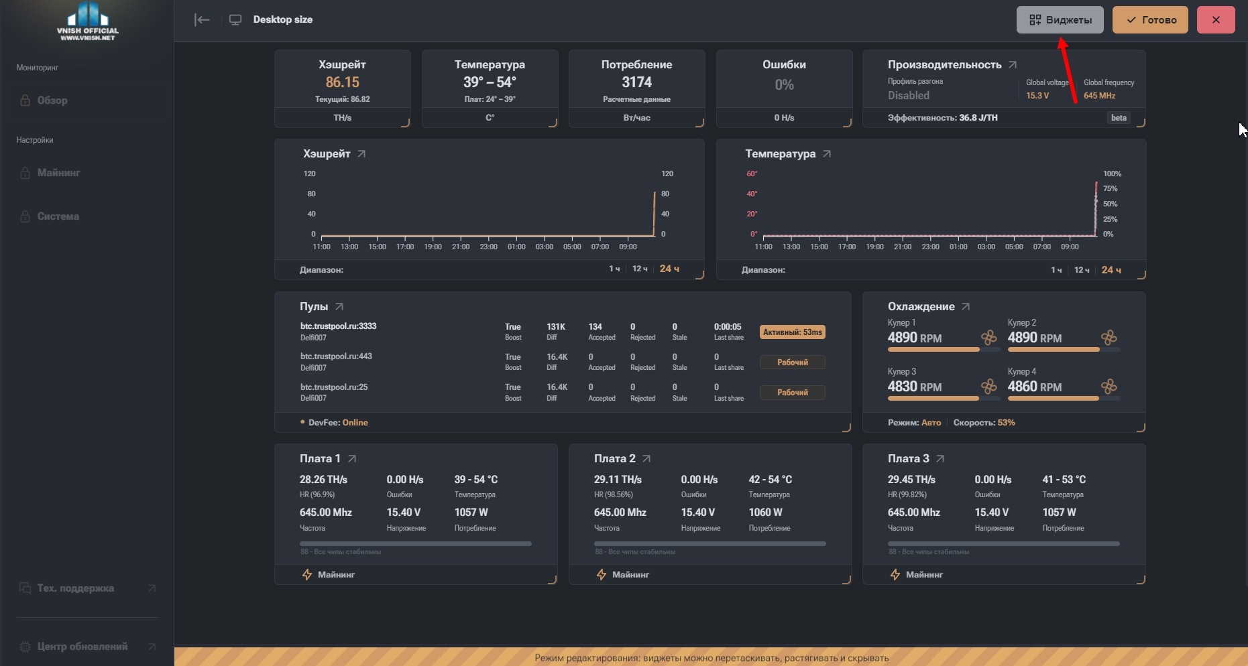Click Рабочий badge for btc.trustpool.ru:25
Viewport: 1248px width, 666px height.
coord(793,393)
